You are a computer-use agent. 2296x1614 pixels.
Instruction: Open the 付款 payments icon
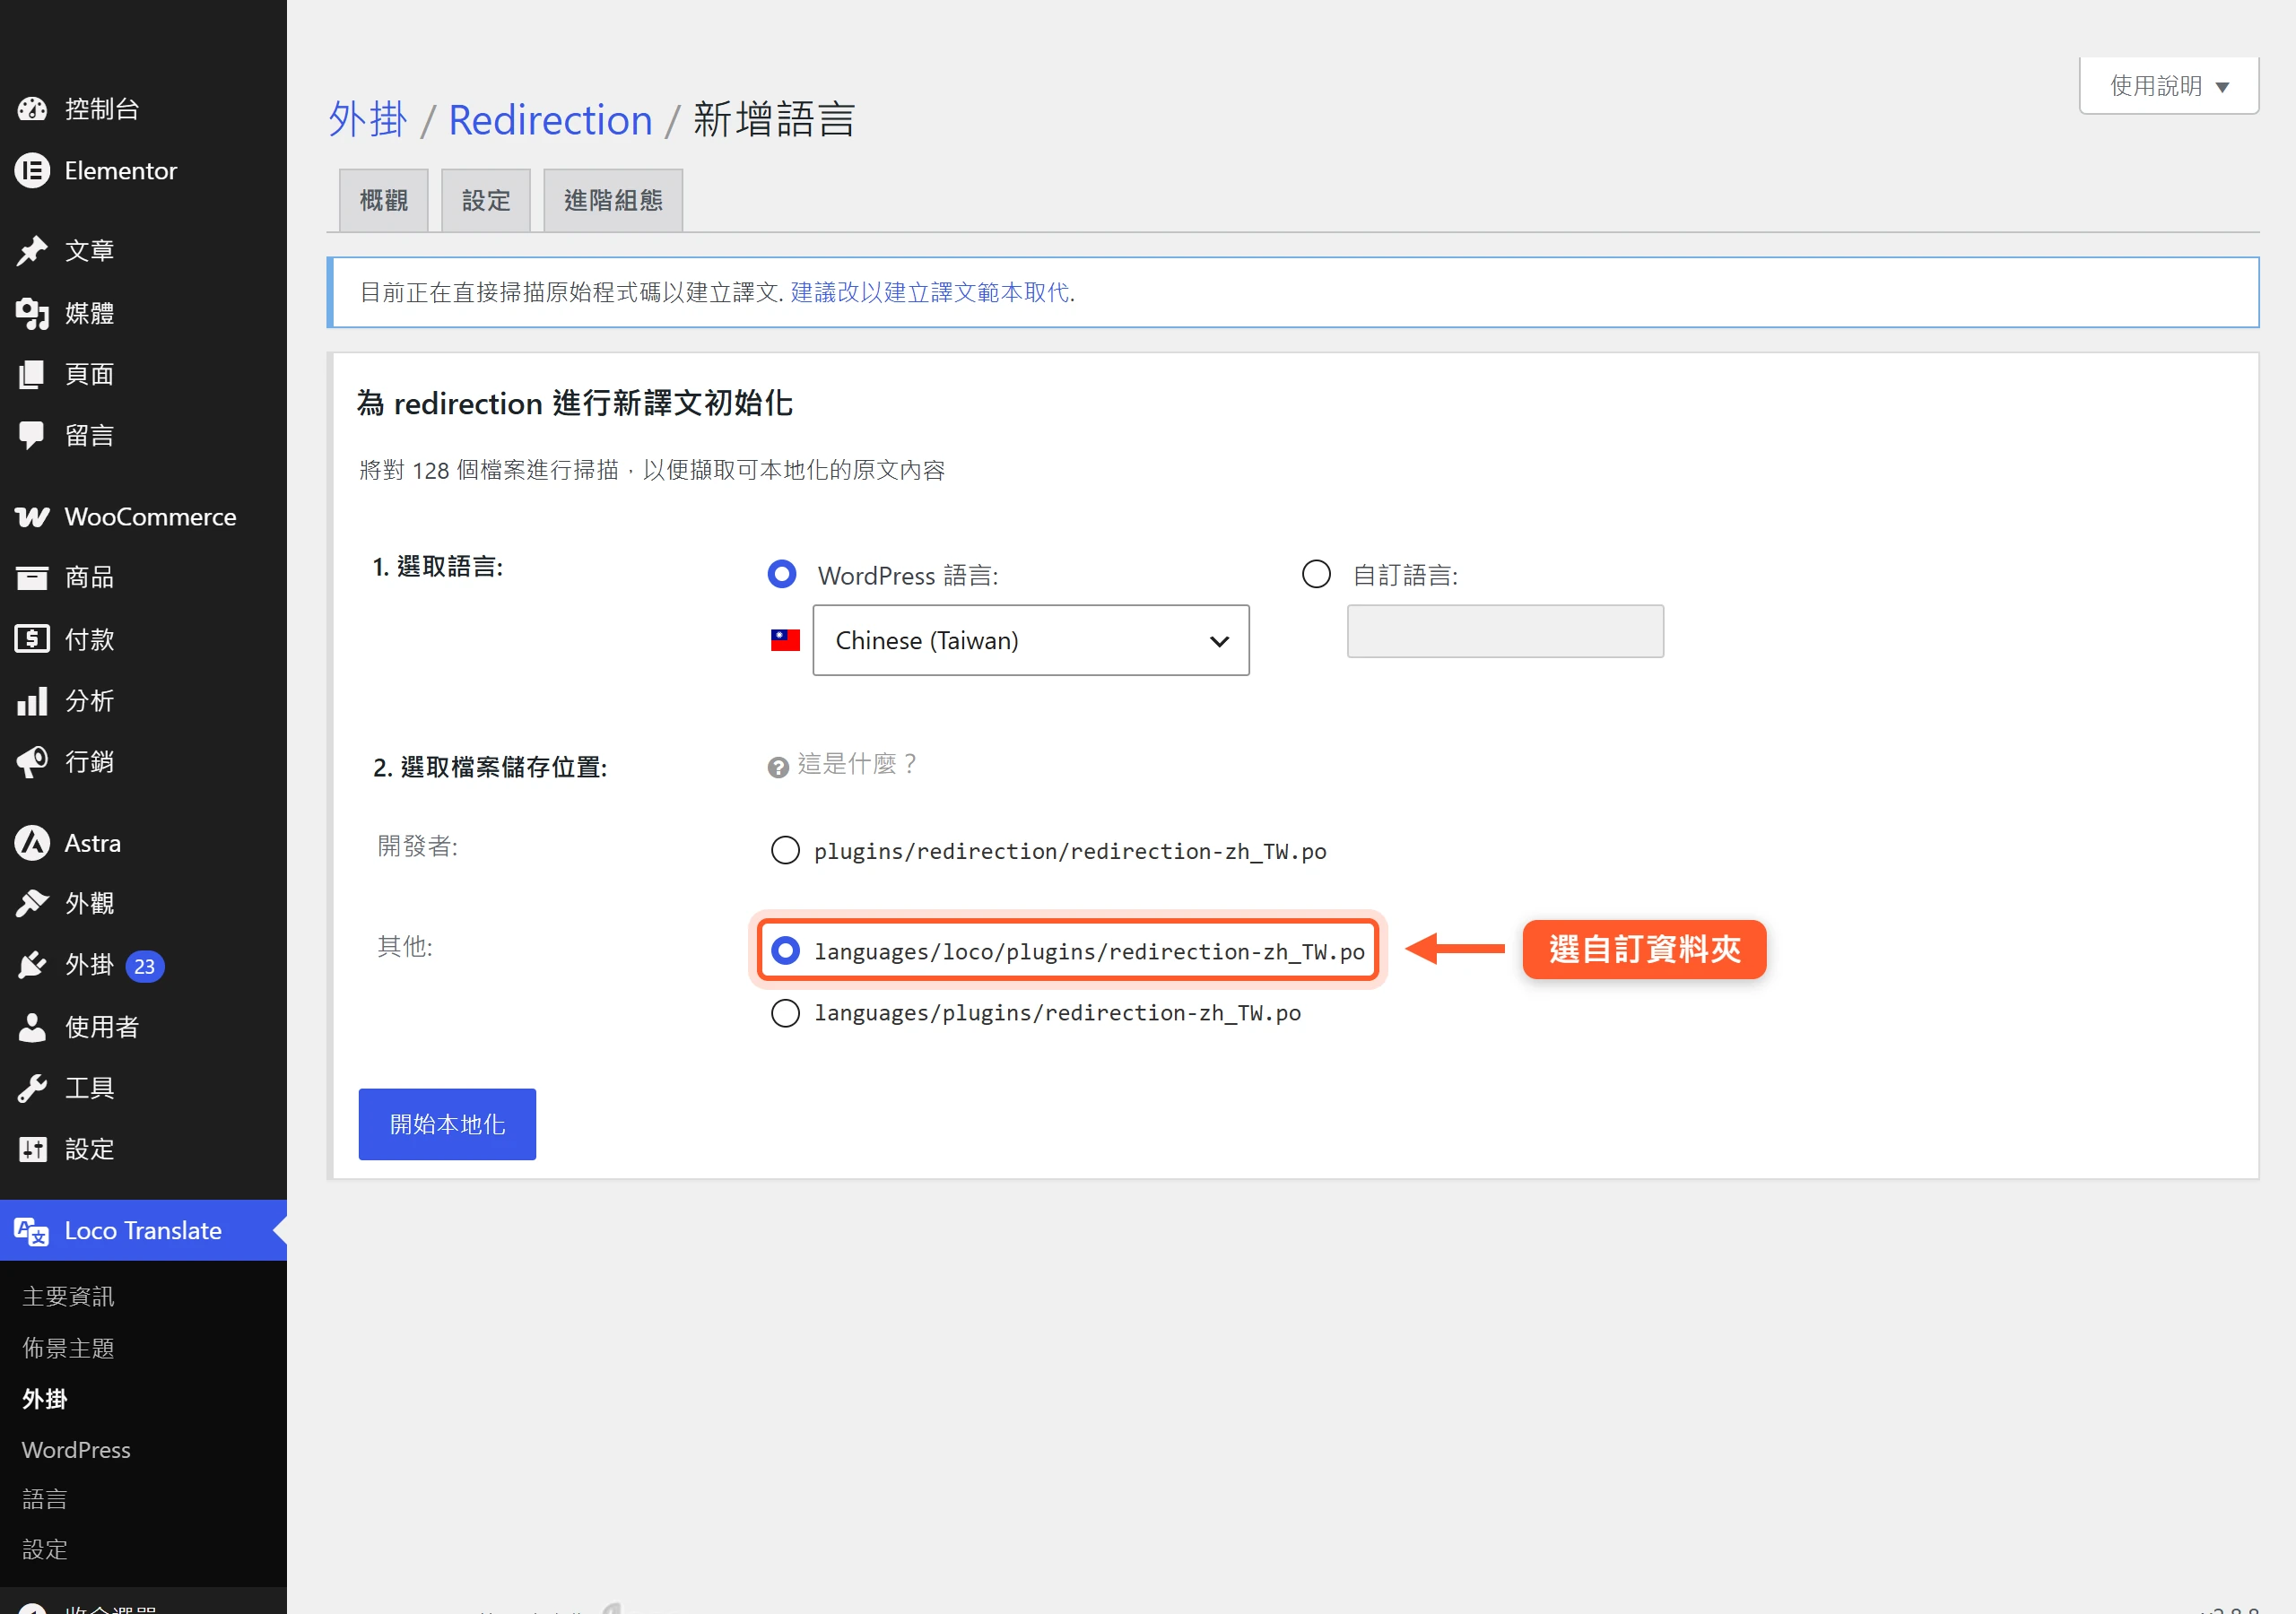click(x=32, y=639)
